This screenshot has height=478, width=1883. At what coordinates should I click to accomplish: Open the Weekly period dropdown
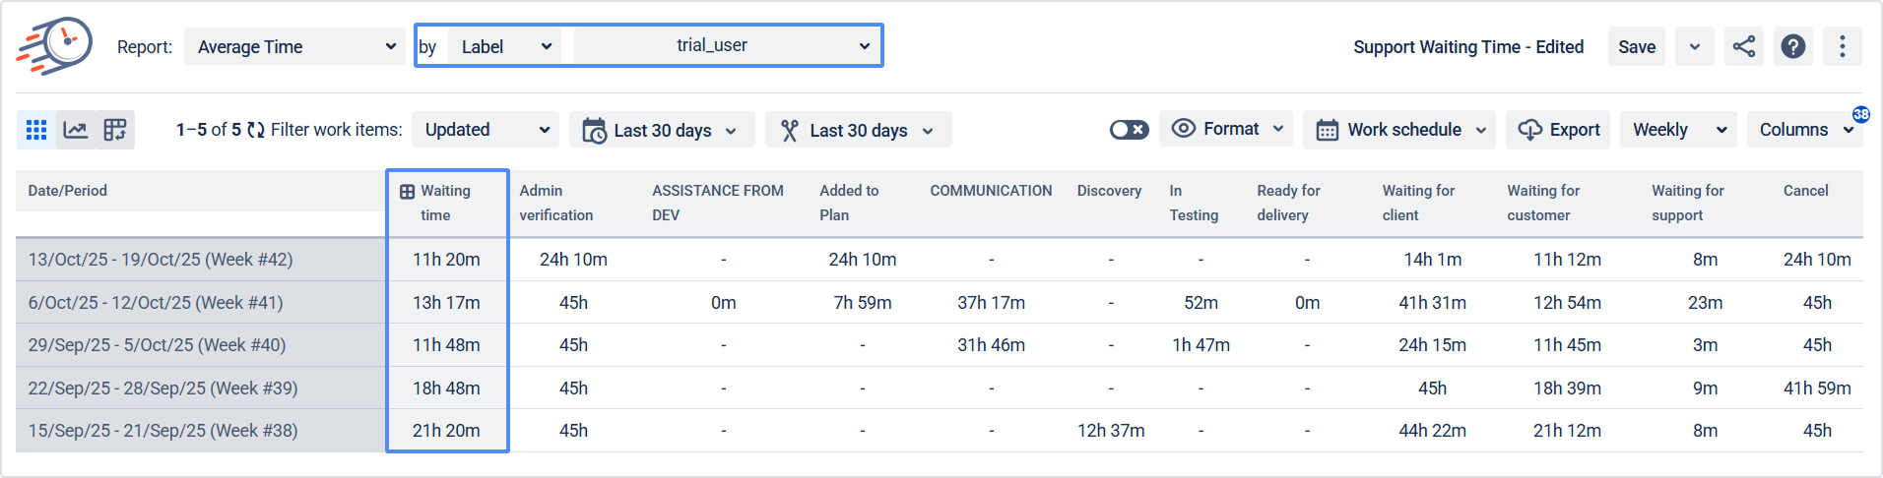[x=1679, y=130]
